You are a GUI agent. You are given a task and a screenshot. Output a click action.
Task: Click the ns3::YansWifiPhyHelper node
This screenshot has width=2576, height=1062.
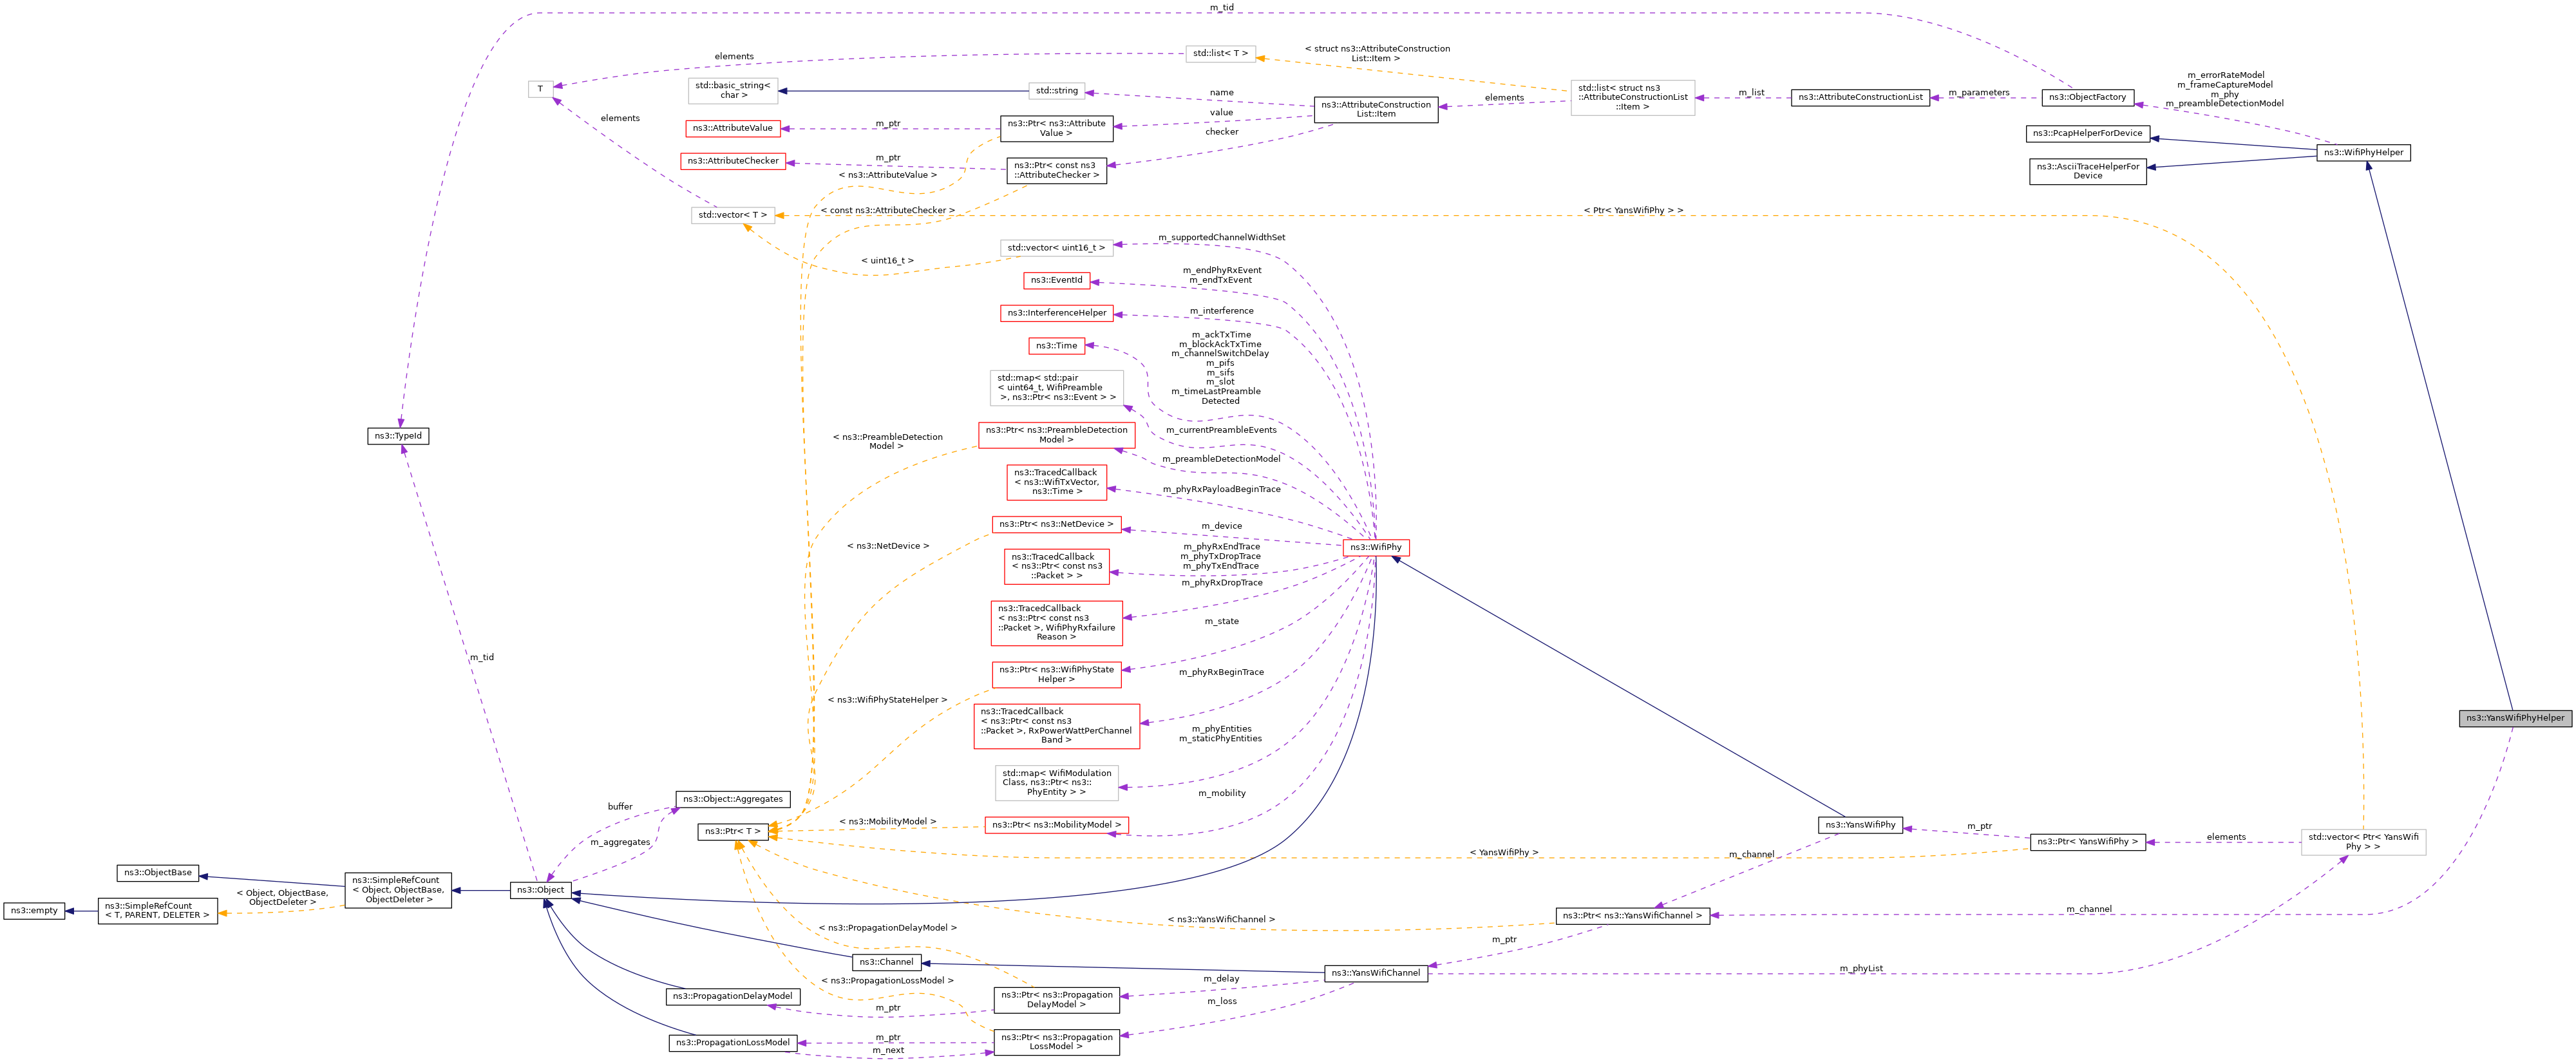tap(2515, 718)
